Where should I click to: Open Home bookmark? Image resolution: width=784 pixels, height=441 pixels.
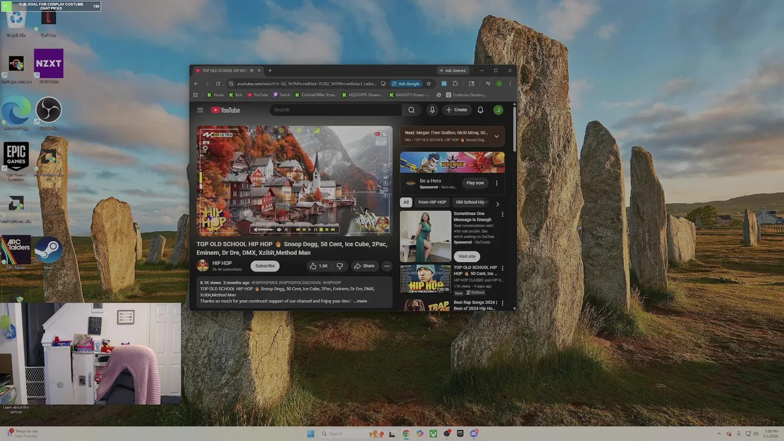point(216,95)
